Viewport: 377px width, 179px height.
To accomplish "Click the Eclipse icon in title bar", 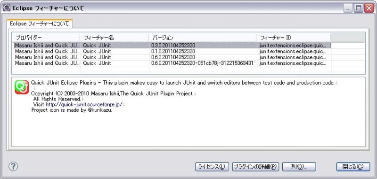I will pyautogui.click(x=7, y=8).
